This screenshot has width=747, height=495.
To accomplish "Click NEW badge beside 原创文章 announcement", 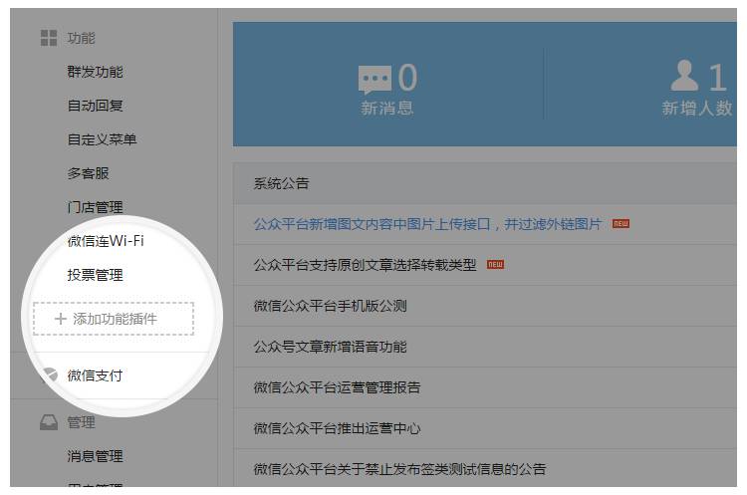I will [x=495, y=265].
